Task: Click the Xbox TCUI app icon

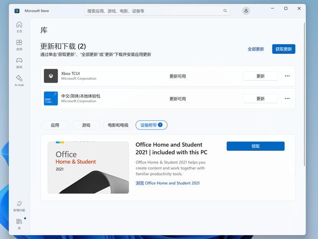Action: [x=51, y=76]
